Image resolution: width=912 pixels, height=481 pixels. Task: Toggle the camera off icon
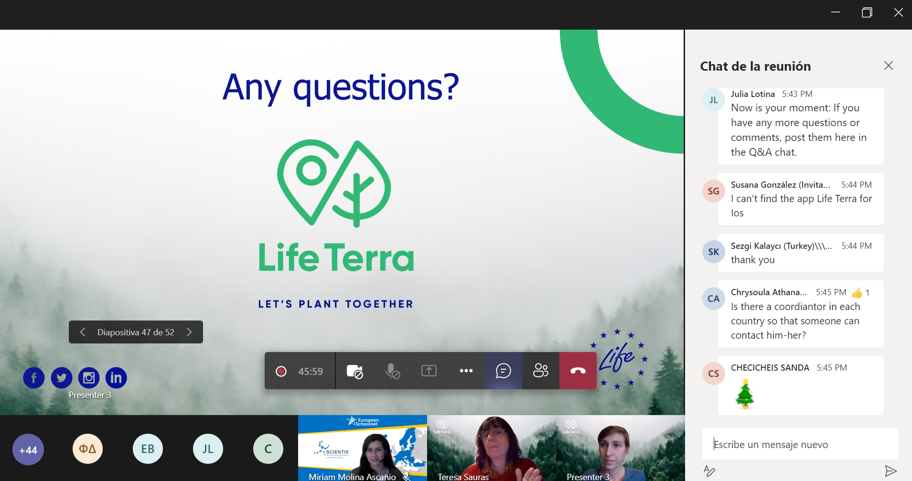coord(354,371)
